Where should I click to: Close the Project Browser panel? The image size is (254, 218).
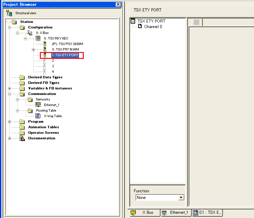(x=118, y=5)
